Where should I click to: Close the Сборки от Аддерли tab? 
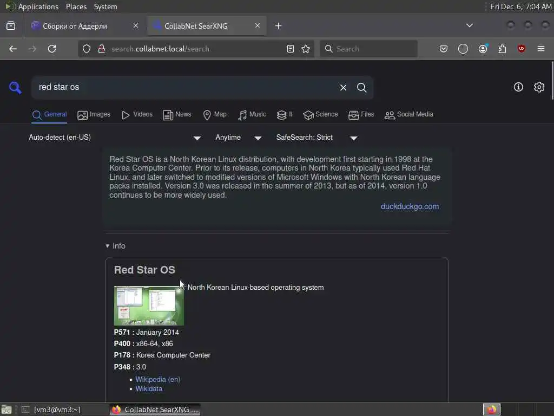click(x=136, y=25)
